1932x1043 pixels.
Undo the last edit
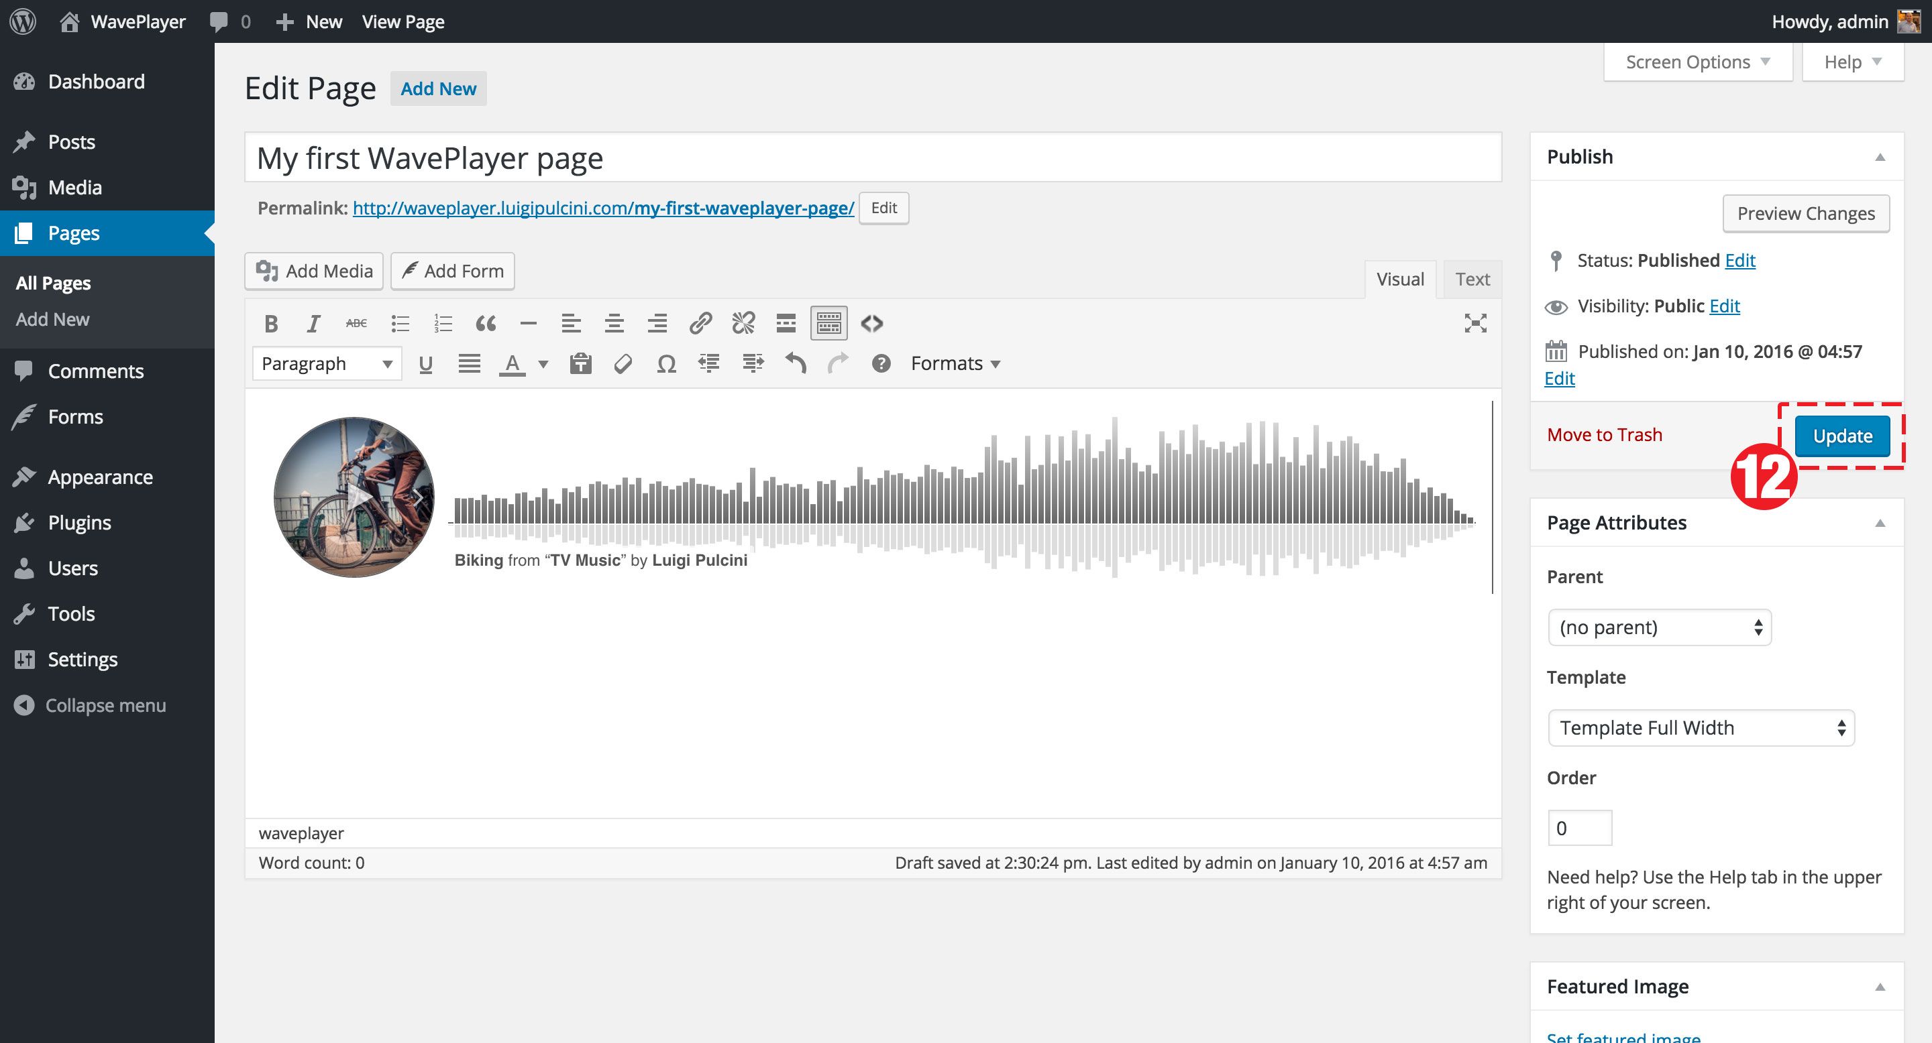click(x=795, y=364)
